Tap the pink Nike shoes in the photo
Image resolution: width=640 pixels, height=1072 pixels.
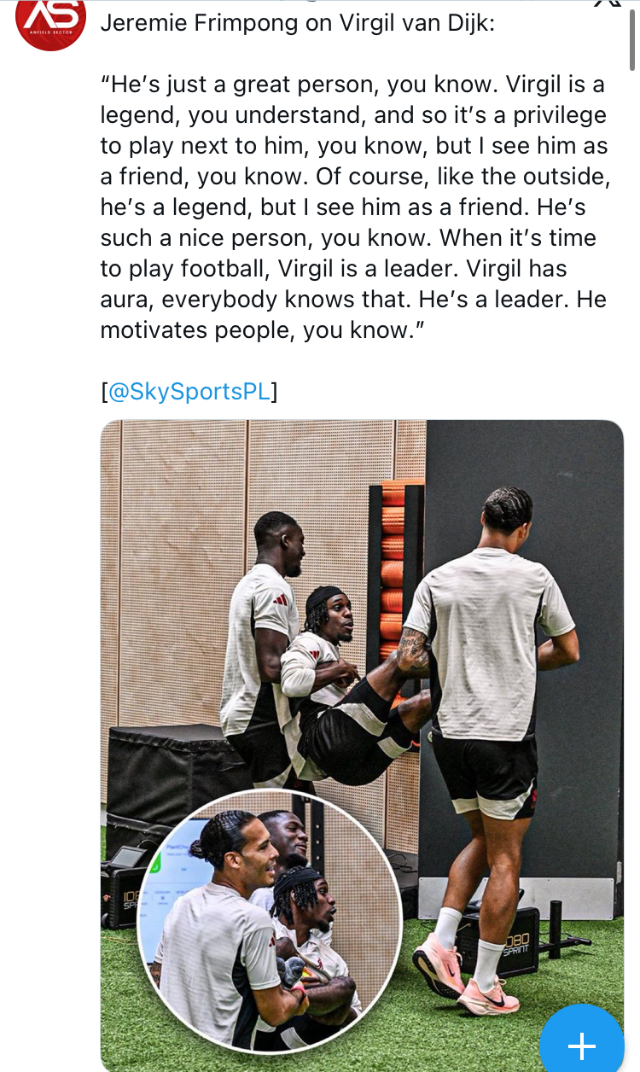tap(465, 973)
